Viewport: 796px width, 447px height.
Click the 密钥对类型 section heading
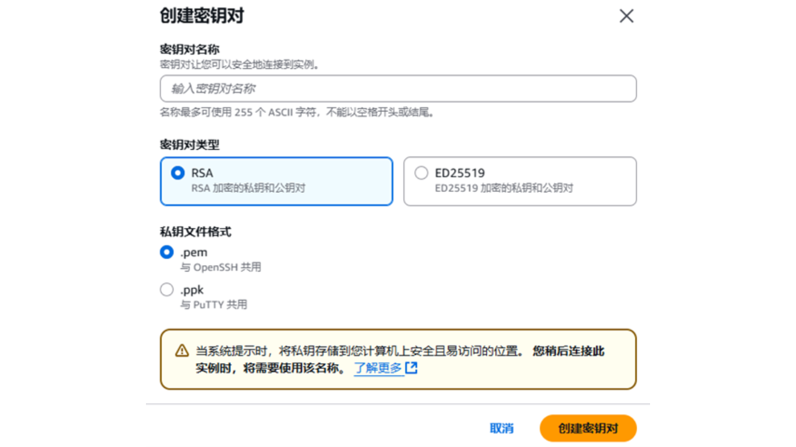[x=190, y=145]
